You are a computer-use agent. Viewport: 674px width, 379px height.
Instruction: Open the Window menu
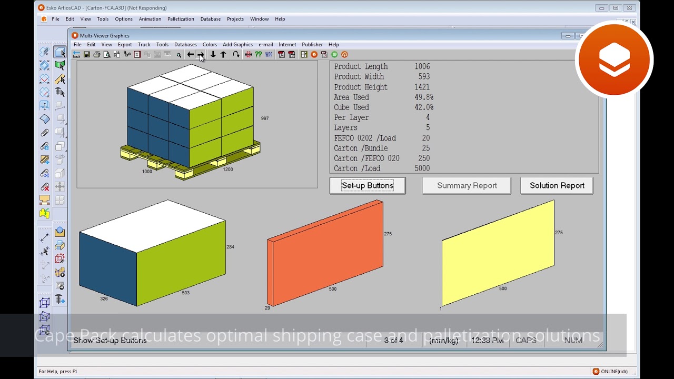click(x=260, y=19)
